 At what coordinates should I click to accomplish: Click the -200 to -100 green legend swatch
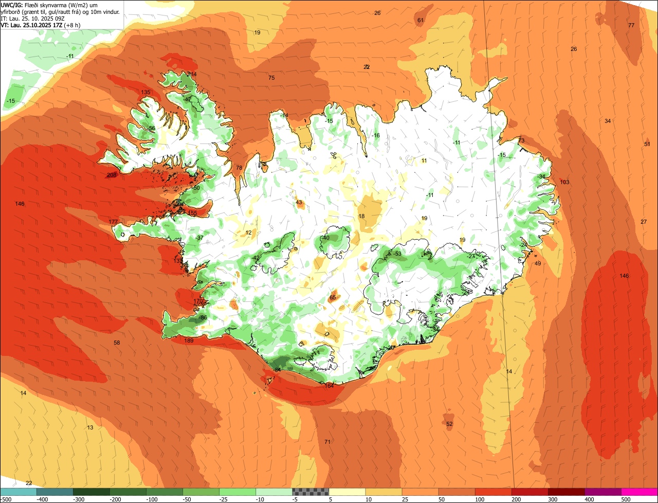(x=128, y=492)
